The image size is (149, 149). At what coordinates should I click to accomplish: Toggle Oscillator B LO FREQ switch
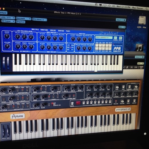pyautogui.click(x=70, y=96)
